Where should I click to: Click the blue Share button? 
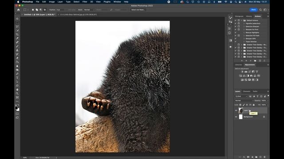253,10
